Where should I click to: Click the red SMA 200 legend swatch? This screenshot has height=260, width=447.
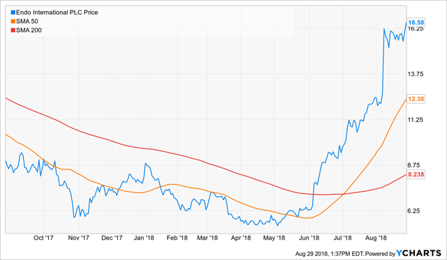[13, 30]
